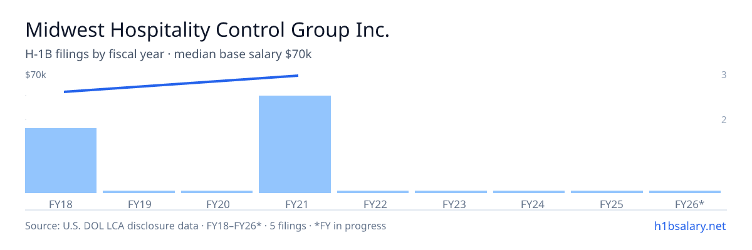Click the $70k left axis label

[36, 75]
